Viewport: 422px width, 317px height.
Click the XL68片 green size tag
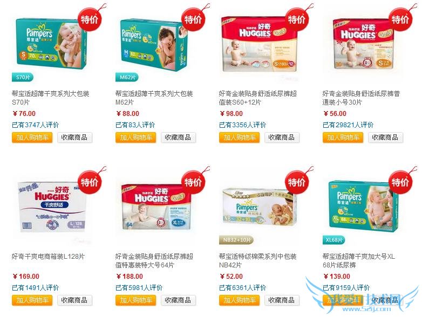click(333, 240)
